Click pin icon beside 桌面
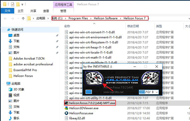Image resolution: width=190 pixels, height=121 pixels. [x=57, y=35]
